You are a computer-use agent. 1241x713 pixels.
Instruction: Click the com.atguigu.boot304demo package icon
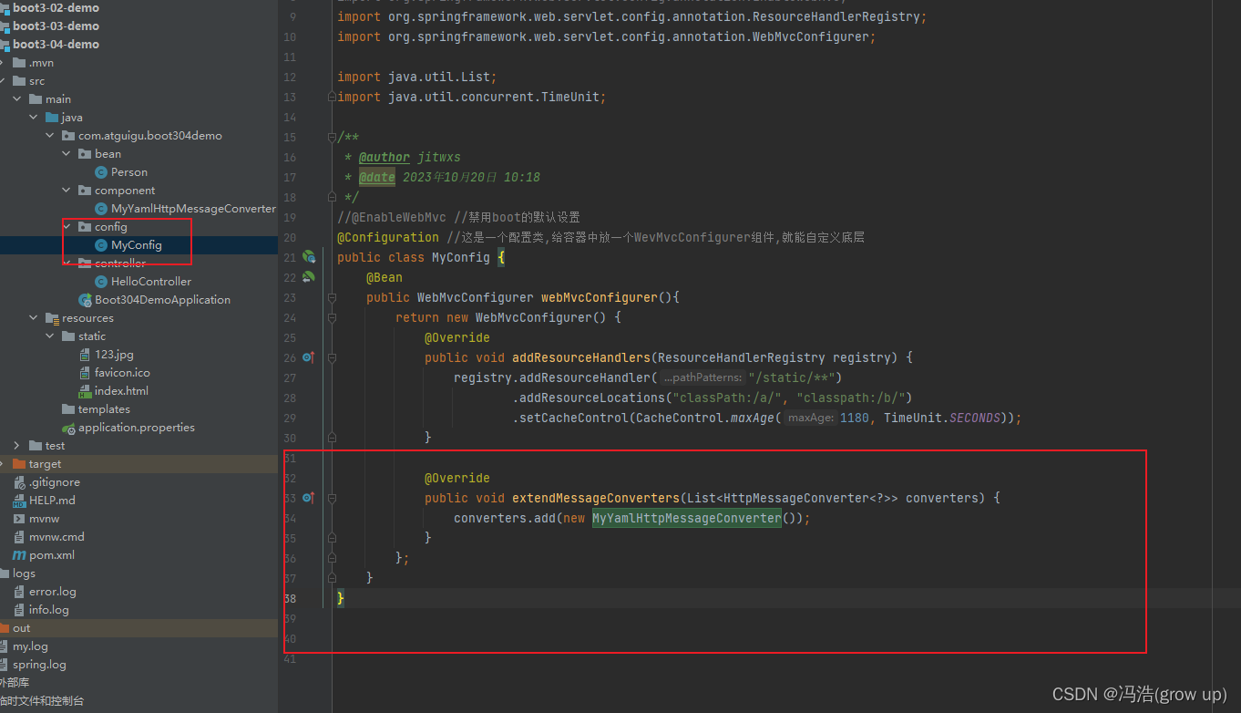click(x=68, y=136)
